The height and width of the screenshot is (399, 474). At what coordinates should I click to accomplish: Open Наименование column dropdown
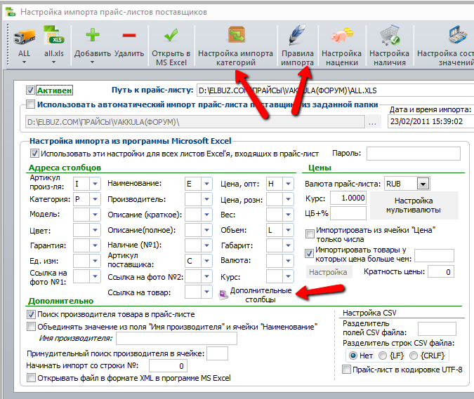pyautogui.click(x=206, y=184)
